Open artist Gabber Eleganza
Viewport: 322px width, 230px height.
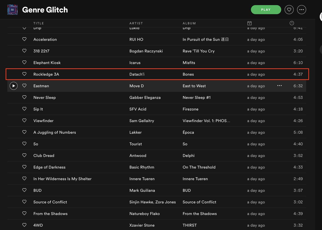(x=145, y=97)
